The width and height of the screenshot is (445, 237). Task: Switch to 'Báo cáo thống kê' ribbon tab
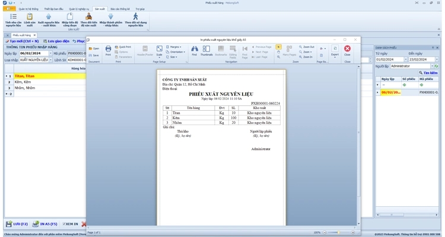tap(119, 9)
